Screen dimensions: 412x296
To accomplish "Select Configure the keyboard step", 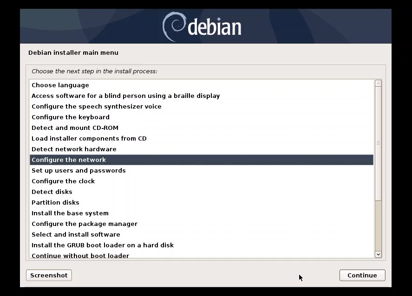I will click(x=71, y=117).
